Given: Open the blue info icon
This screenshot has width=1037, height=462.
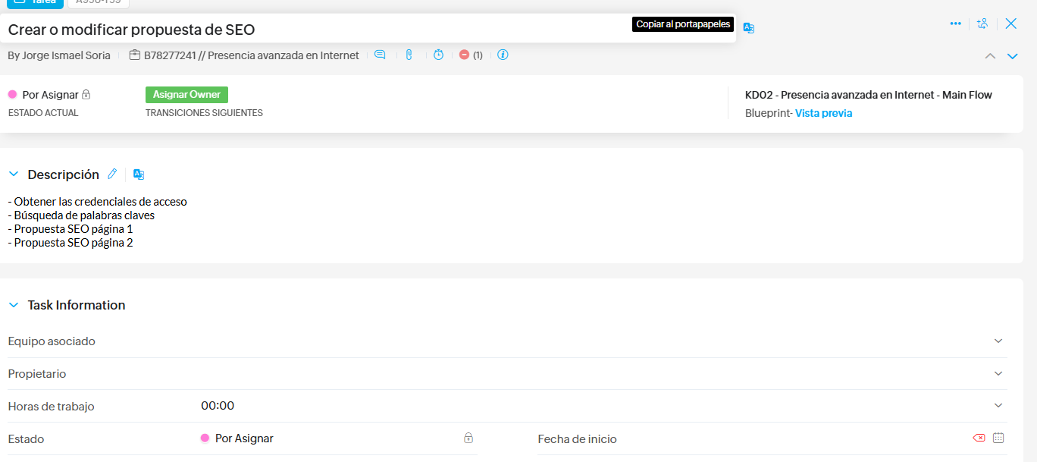Looking at the screenshot, I should (x=503, y=55).
